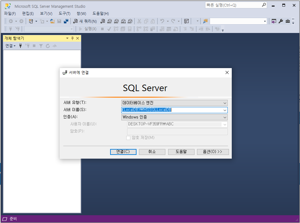300x223 pixels.
Task: Open SQL editor toolbar overflow arrow
Action: (x=223, y=30)
